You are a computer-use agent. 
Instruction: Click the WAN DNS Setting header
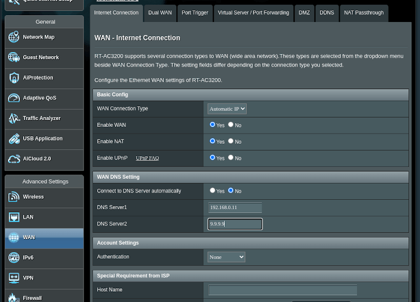[250, 177]
